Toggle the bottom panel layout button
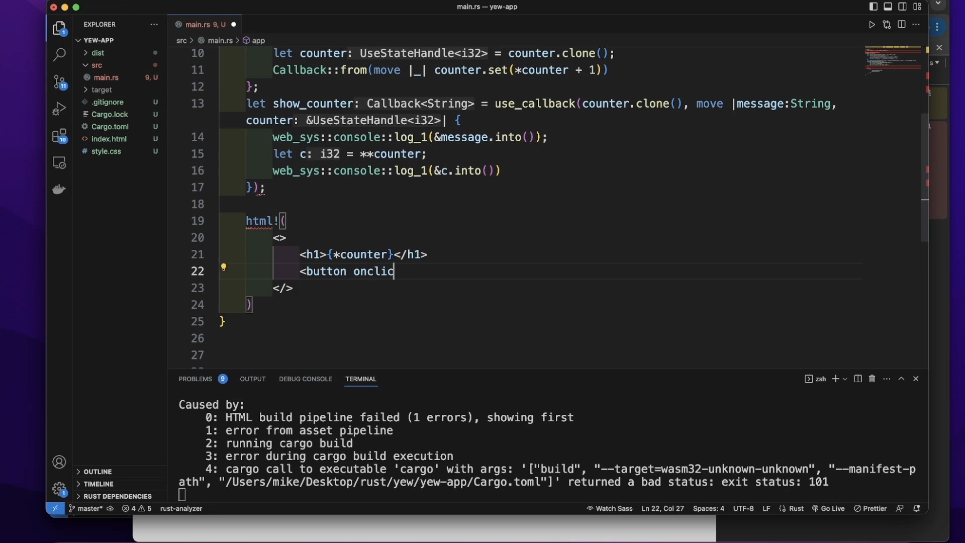 point(888,7)
